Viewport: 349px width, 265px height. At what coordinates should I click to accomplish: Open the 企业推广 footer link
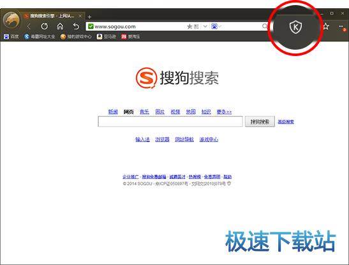(131, 176)
